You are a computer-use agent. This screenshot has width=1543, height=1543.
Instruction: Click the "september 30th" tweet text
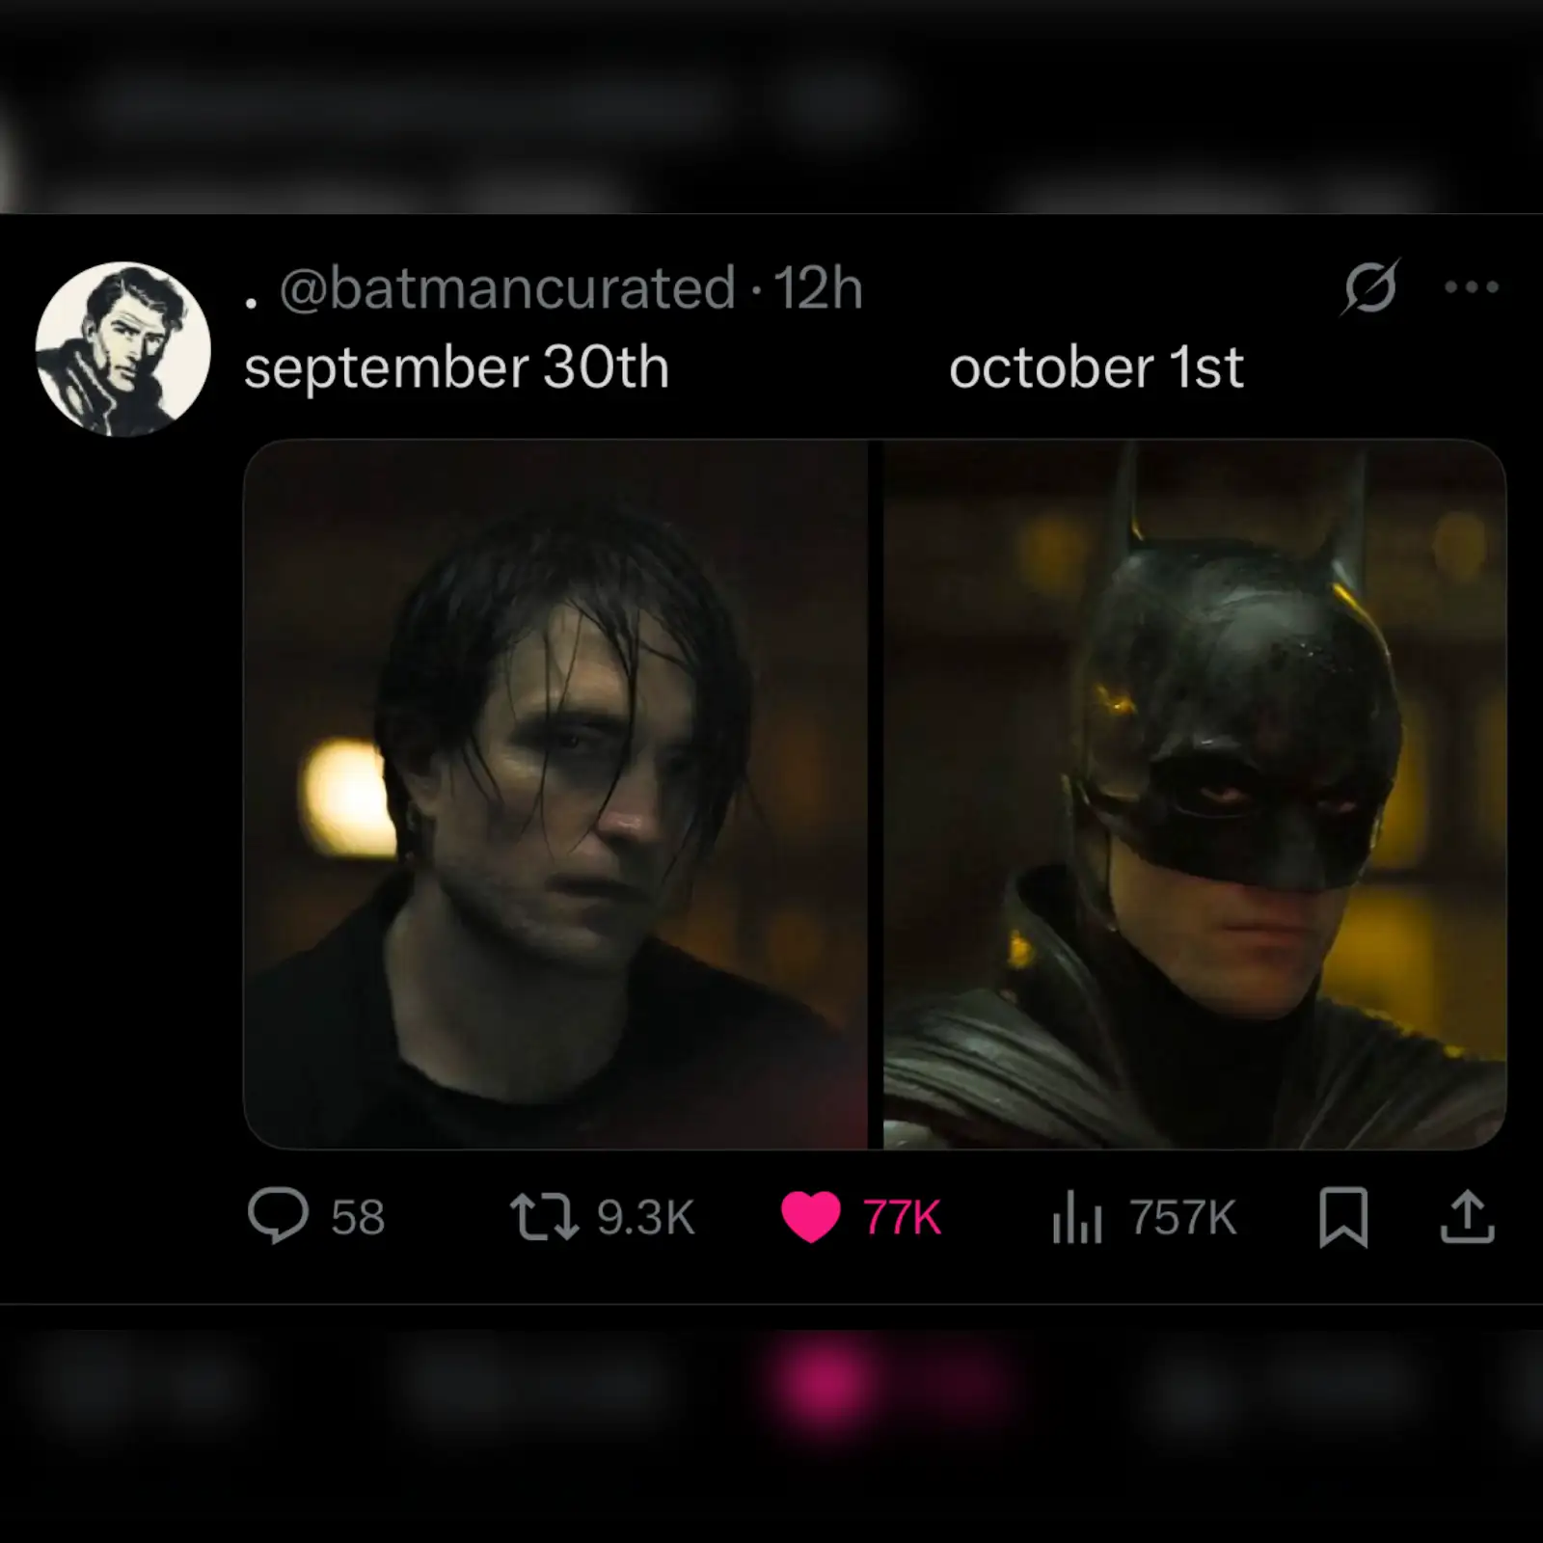[456, 368]
